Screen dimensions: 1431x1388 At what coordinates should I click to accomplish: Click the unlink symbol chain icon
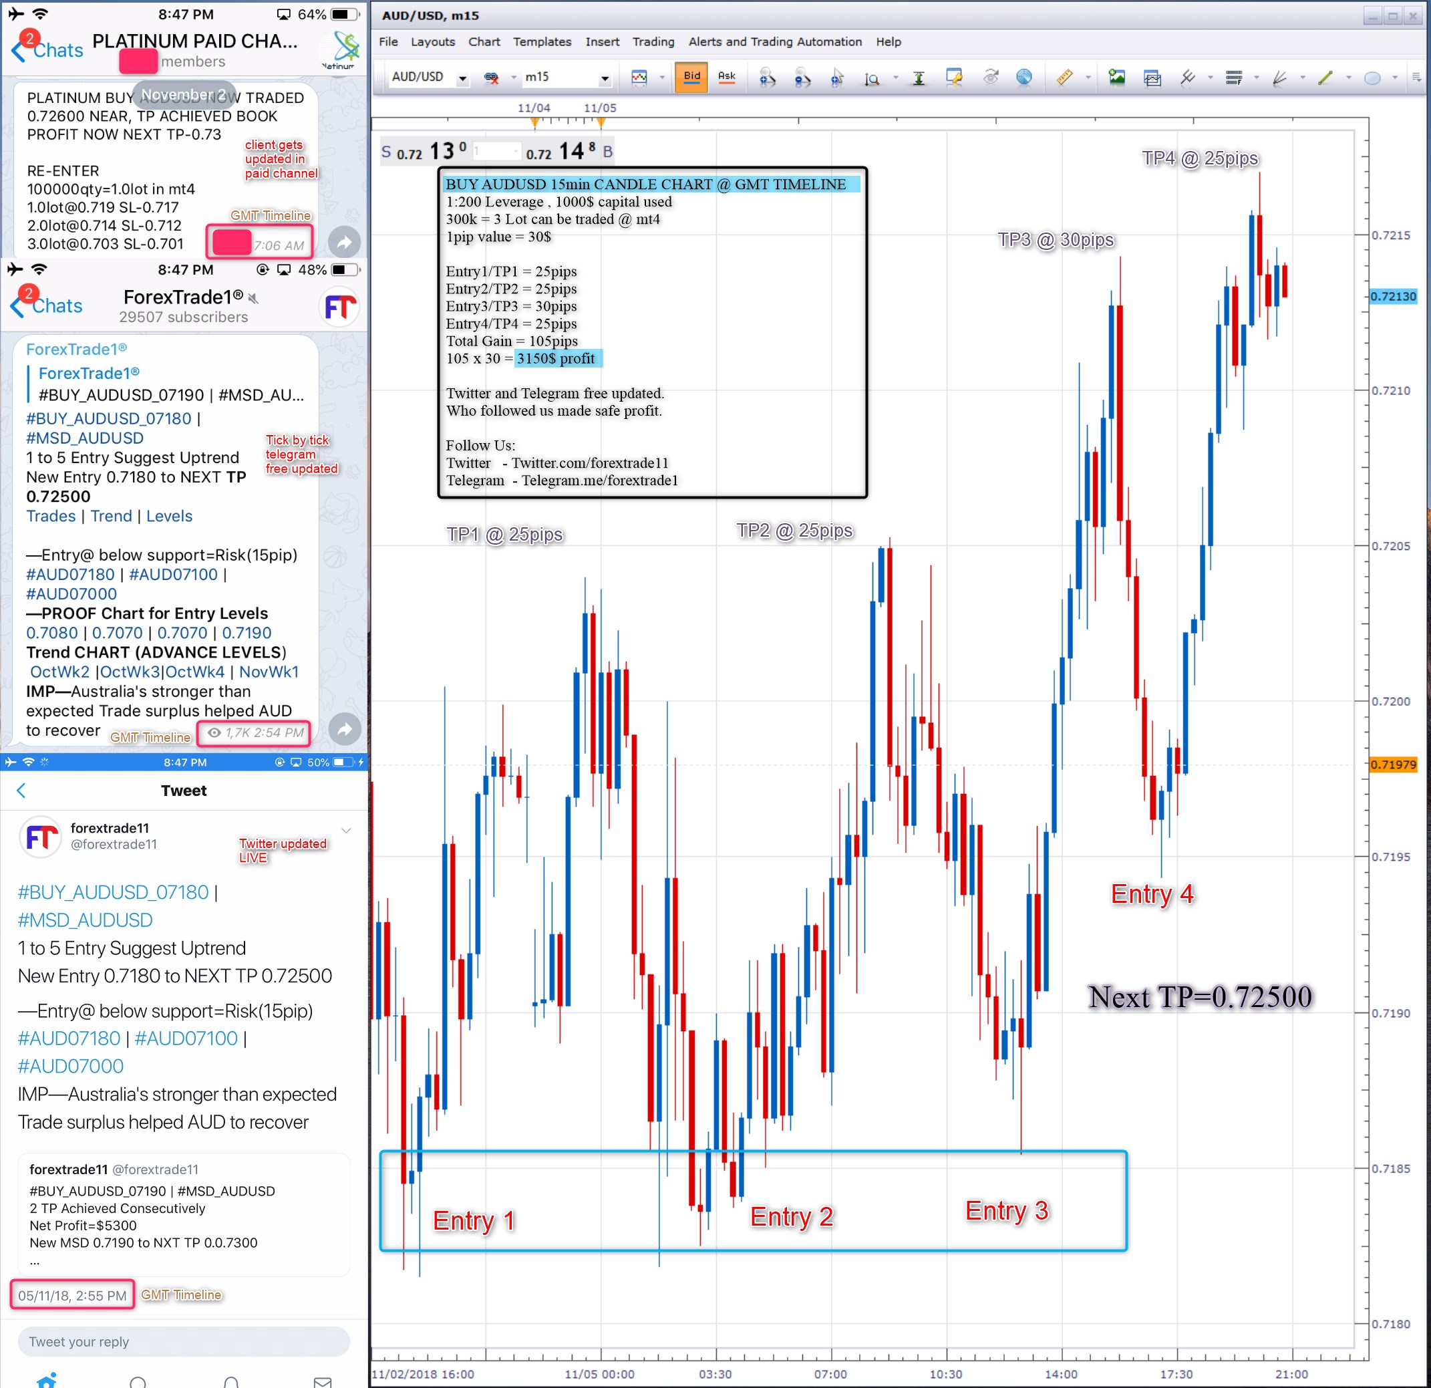(491, 78)
